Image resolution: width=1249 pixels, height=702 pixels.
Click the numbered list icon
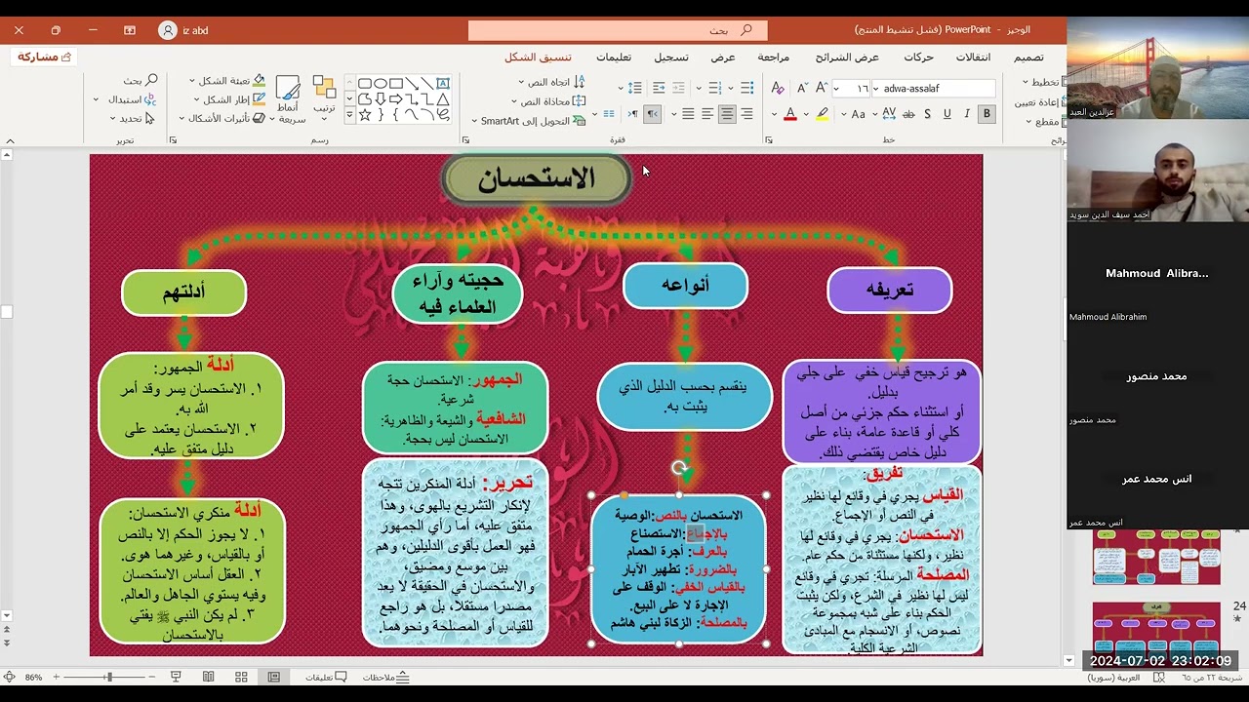[715, 88]
